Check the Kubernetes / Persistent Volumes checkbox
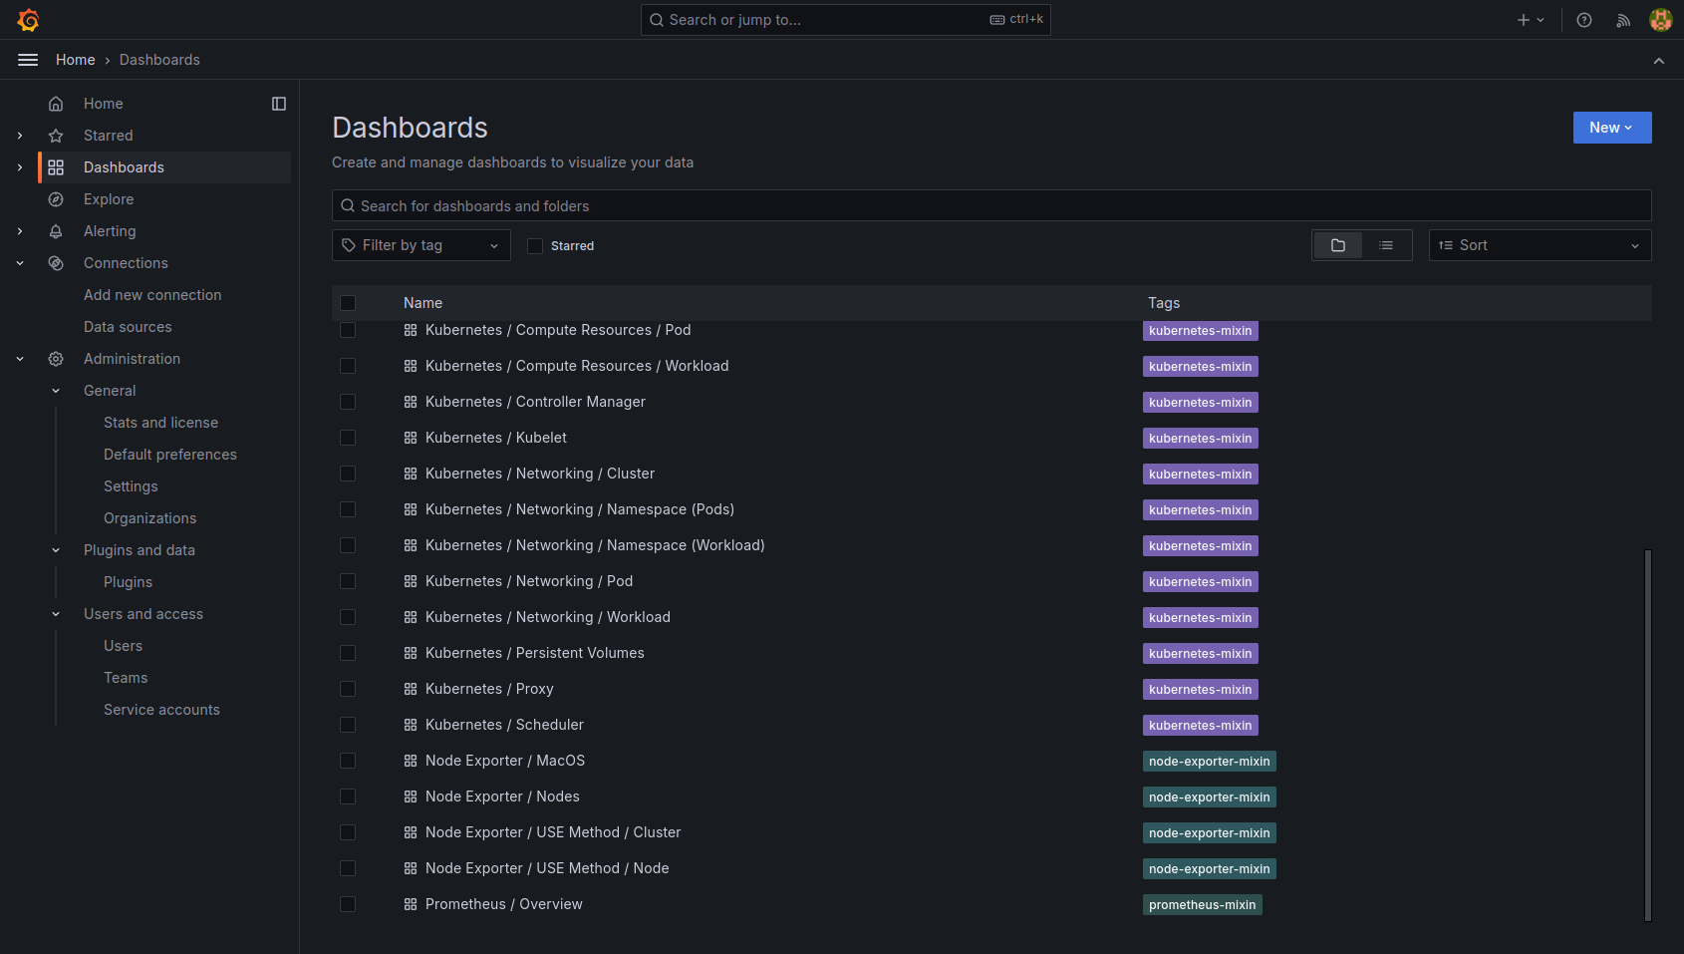1684x954 pixels. (348, 653)
